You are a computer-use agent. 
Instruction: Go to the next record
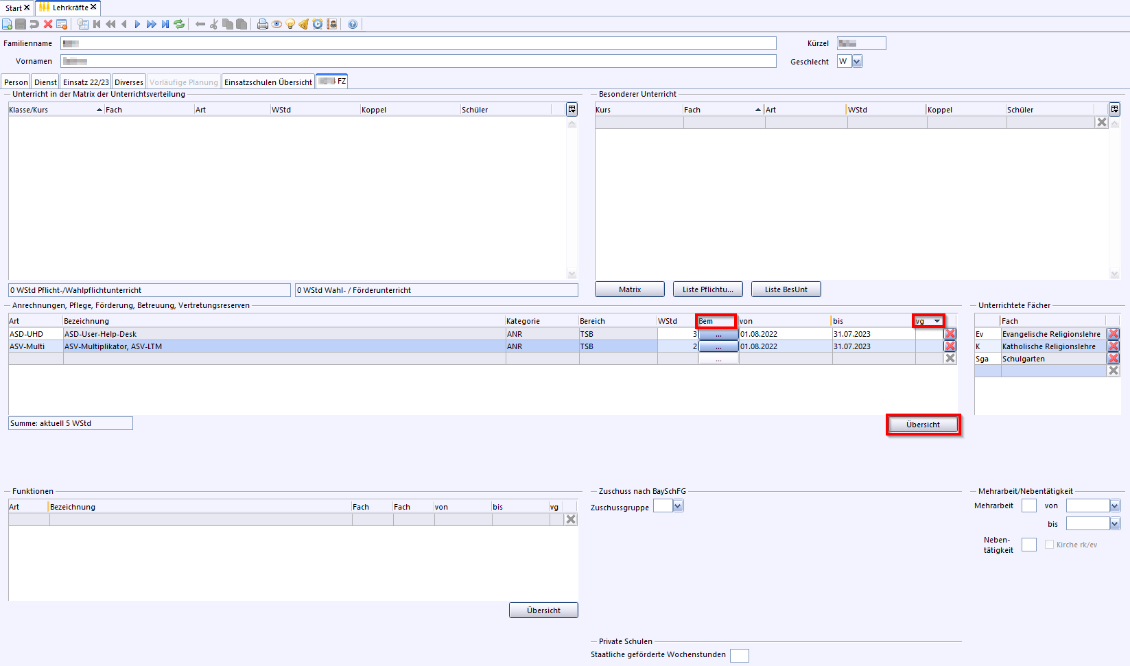[137, 24]
